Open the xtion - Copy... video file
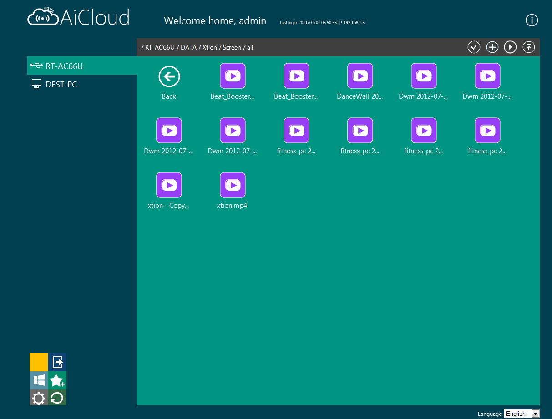Screen dimensions: 552x419 (x=169, y=185)
